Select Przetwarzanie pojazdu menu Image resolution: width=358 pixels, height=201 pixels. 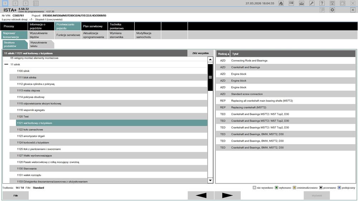click(x=68, y=26)
